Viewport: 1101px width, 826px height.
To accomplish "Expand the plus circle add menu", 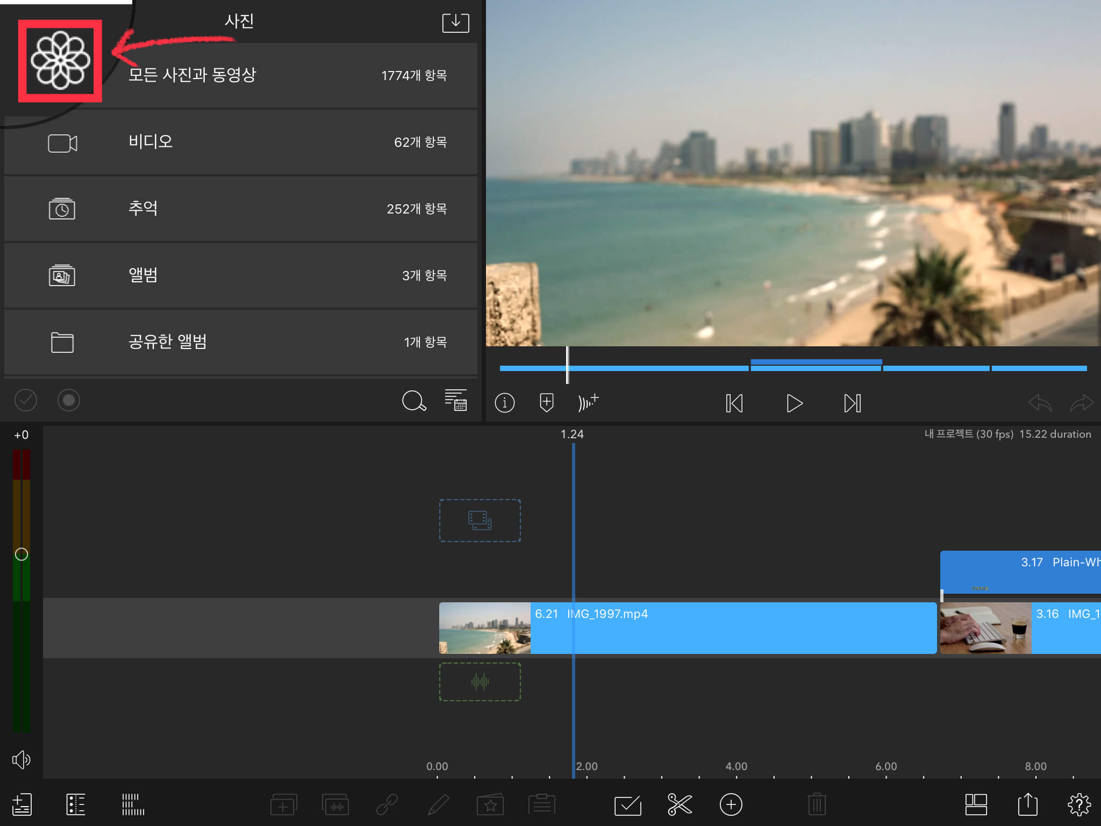I will point(731,804).
